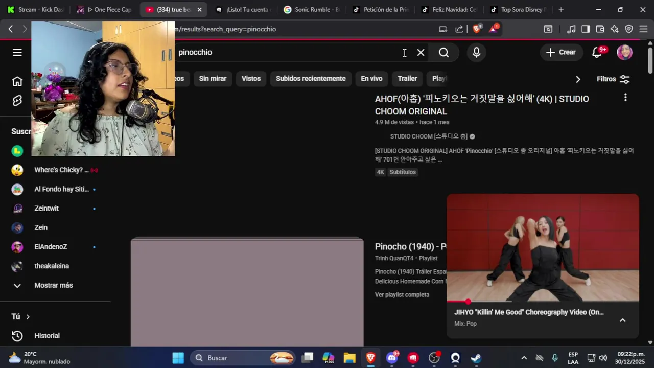The width and height of the screenshot is (654, 368).
Task: Open the tab search icon in the toolbar
Action: point(548,29)
